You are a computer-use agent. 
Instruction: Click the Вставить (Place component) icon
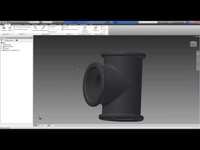coord(4,28)
